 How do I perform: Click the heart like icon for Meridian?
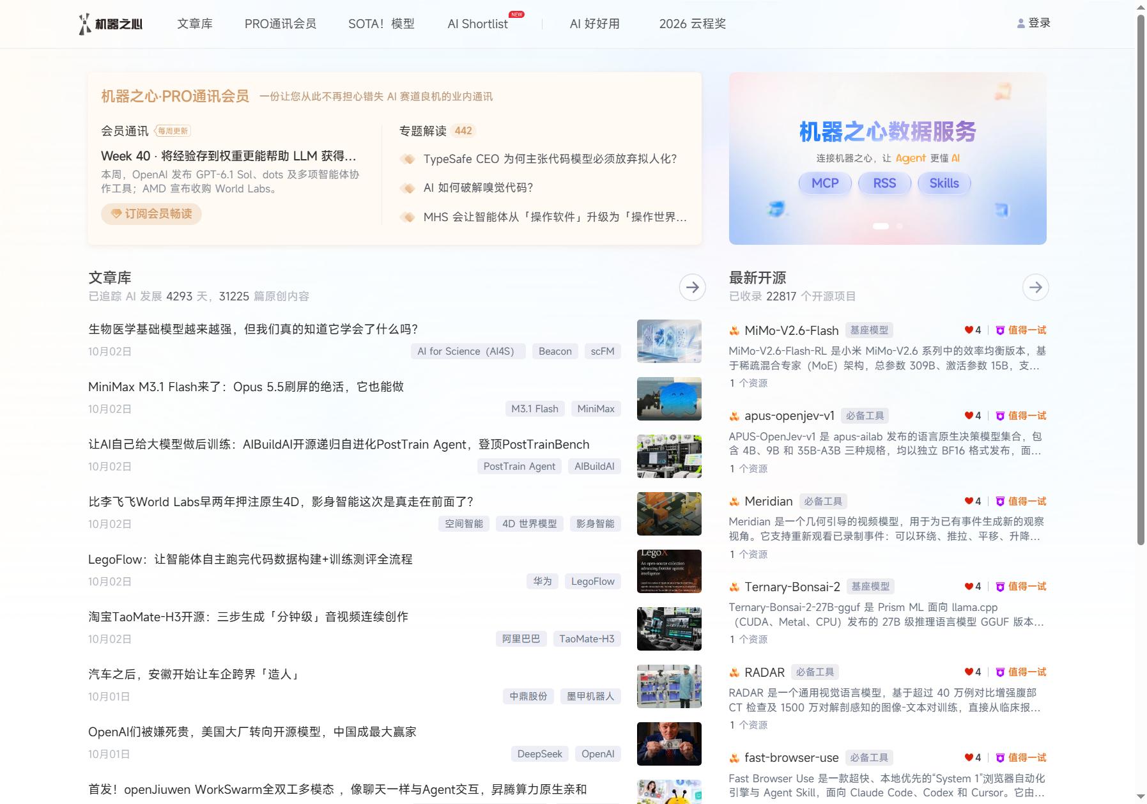[x=969, y=502]
